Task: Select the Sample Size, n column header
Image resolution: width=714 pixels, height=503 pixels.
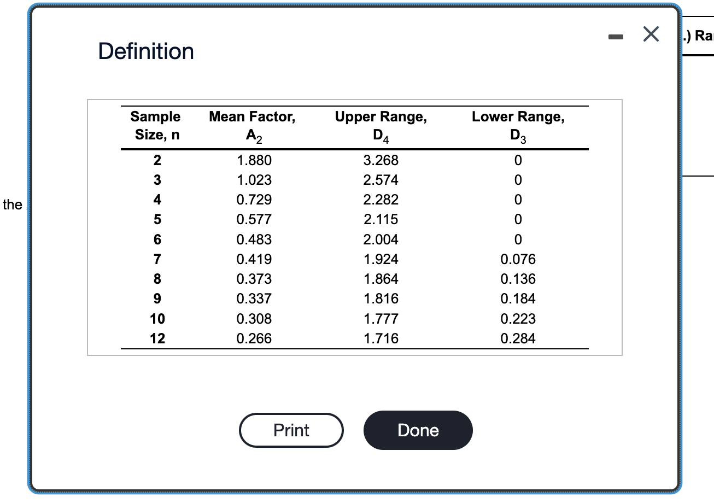Action: [155, 125]
